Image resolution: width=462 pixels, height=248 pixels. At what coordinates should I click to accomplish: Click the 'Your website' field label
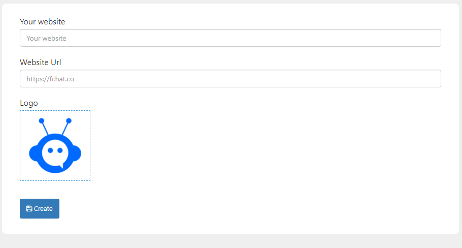point(43,21)
